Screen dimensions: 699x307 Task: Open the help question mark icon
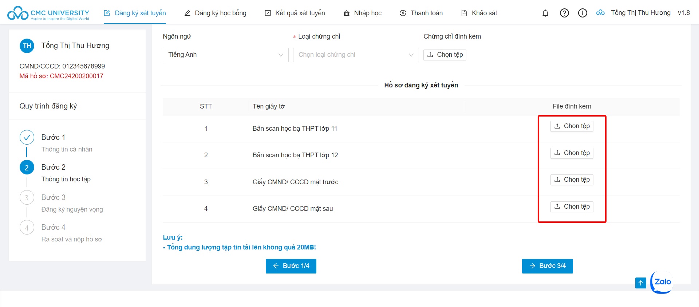click(564, 13)
